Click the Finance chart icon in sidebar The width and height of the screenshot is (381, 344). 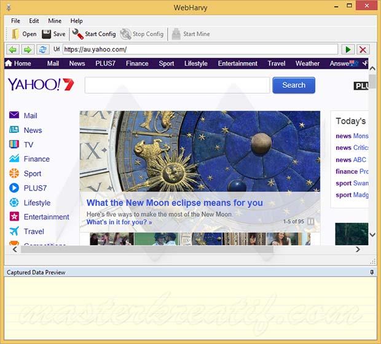click(14, 158)
